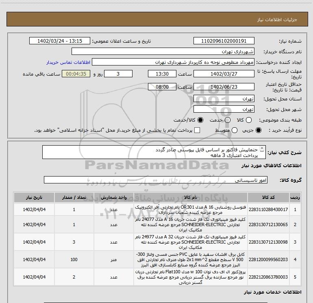The image size is (313, 303).
Task: Choose the متوسط purchase type radio
Action: tap(235, 130)
